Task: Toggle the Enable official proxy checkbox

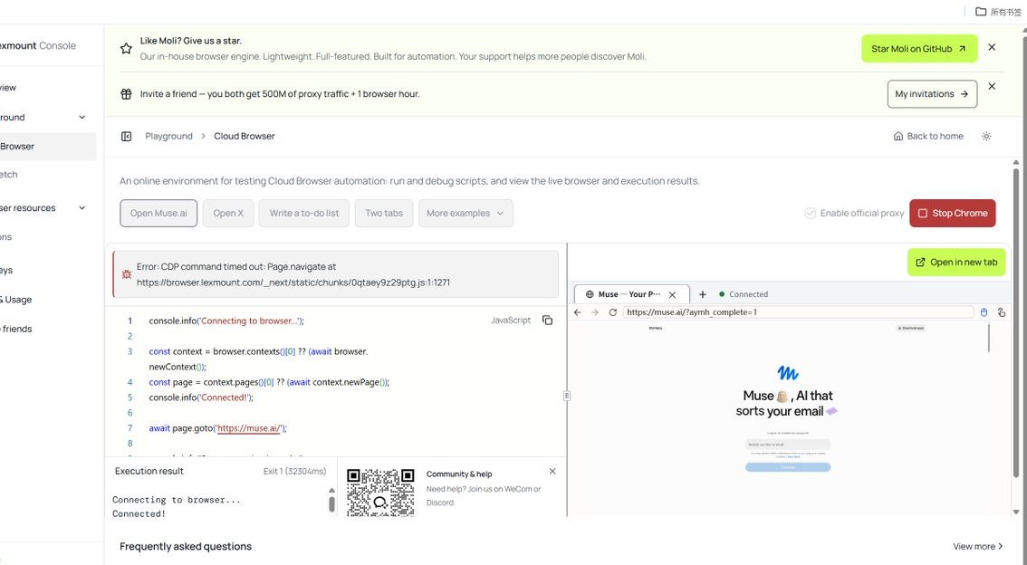Action: click(811, 213)
